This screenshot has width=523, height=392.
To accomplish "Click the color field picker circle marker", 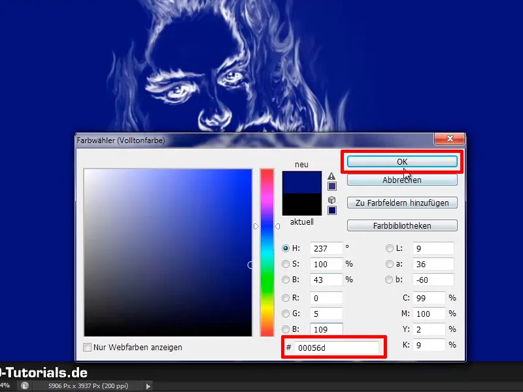I will tap(250, 265).
